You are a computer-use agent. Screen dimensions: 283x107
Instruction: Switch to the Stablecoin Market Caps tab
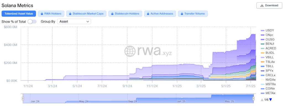pyautogui.click(x=86, y=14)
